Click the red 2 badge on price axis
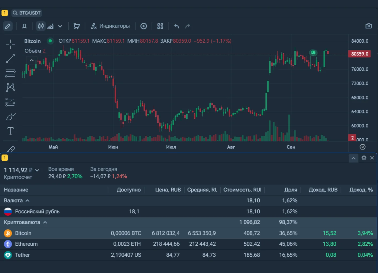Screen dimensions: 378x273 click(x=352, y=138)
